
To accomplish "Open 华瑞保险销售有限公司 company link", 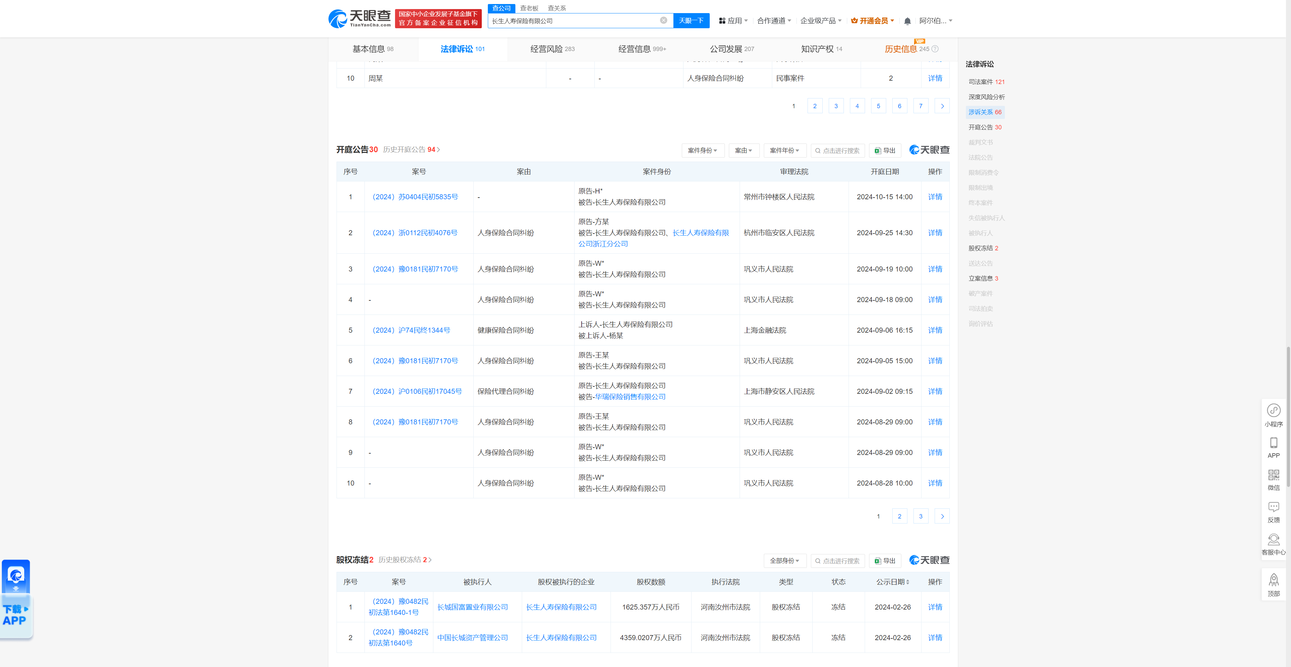I will 630,397.
